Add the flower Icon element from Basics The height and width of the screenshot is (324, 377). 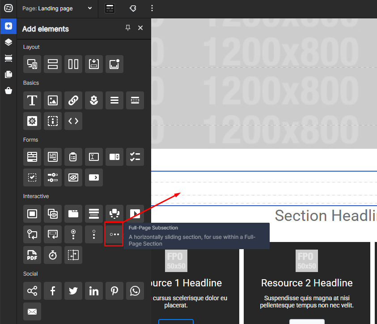coord(94,100)
